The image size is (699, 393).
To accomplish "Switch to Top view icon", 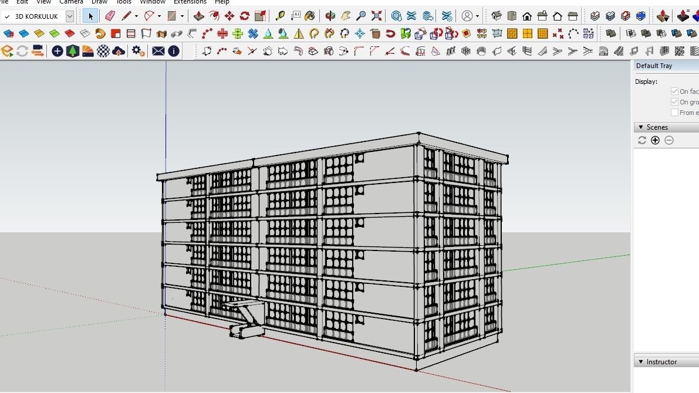I will [512, 16].
